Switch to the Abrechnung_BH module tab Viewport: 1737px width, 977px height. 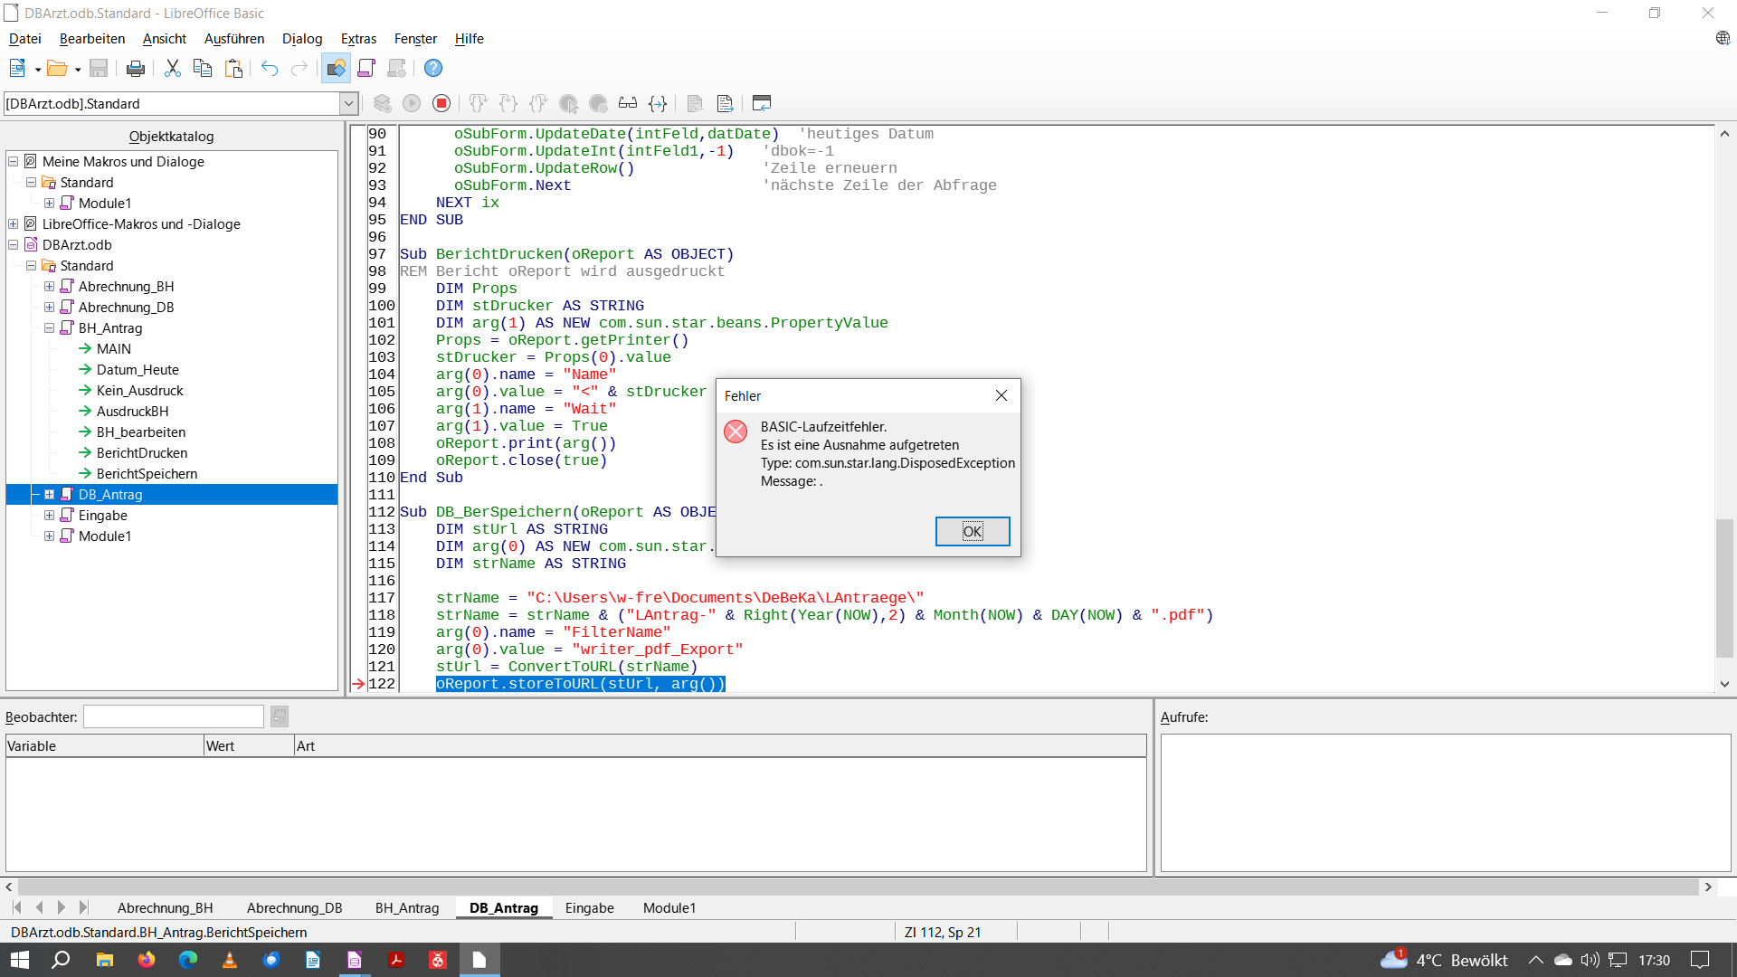coord(166,908)
